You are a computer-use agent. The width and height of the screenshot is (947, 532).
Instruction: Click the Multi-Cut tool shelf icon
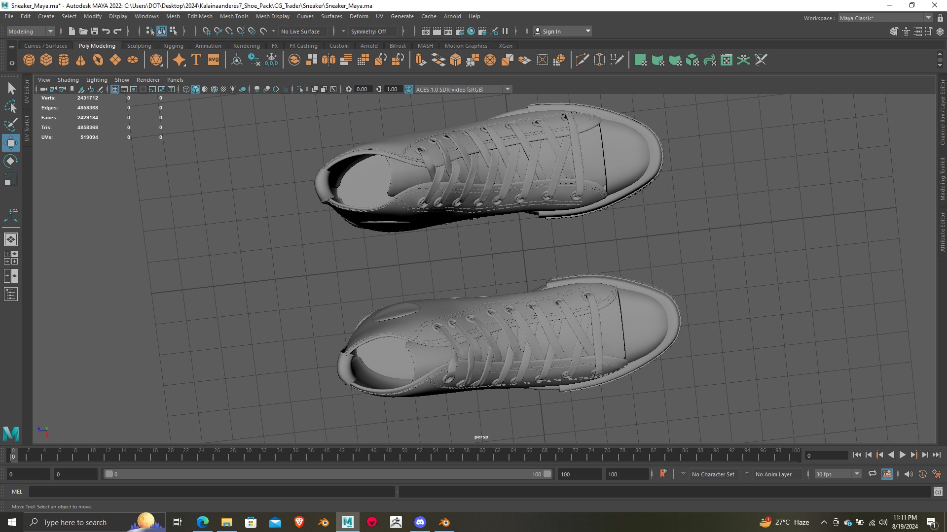tap(582, 60)
